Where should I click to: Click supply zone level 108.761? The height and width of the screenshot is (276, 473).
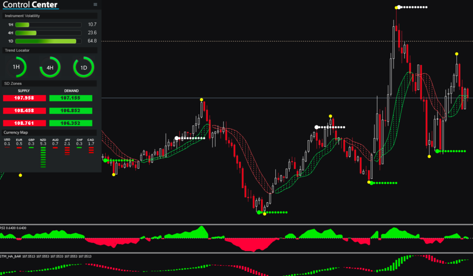click(x=24, y=123)
